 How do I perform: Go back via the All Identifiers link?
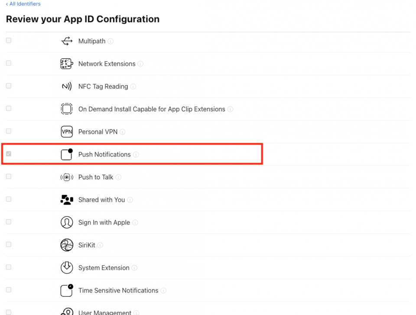[x=23, y=3]
